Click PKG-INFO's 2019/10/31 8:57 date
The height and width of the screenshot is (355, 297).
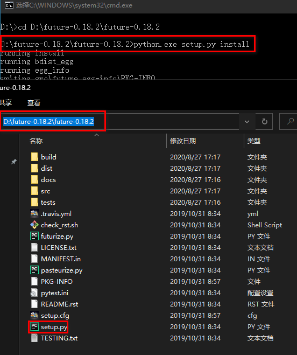pyautogui.click(x=195, y=281)
